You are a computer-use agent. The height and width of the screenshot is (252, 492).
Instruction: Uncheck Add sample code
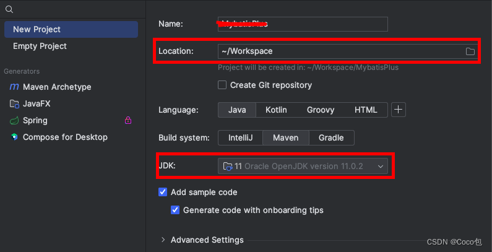pyautogui.click(x=163, y=192)
